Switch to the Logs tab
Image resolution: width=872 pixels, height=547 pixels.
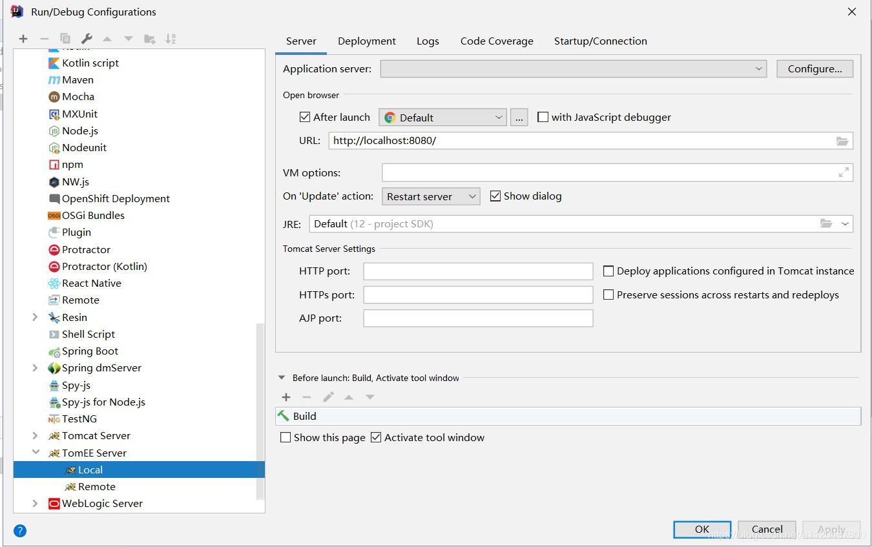pos(428,41)
